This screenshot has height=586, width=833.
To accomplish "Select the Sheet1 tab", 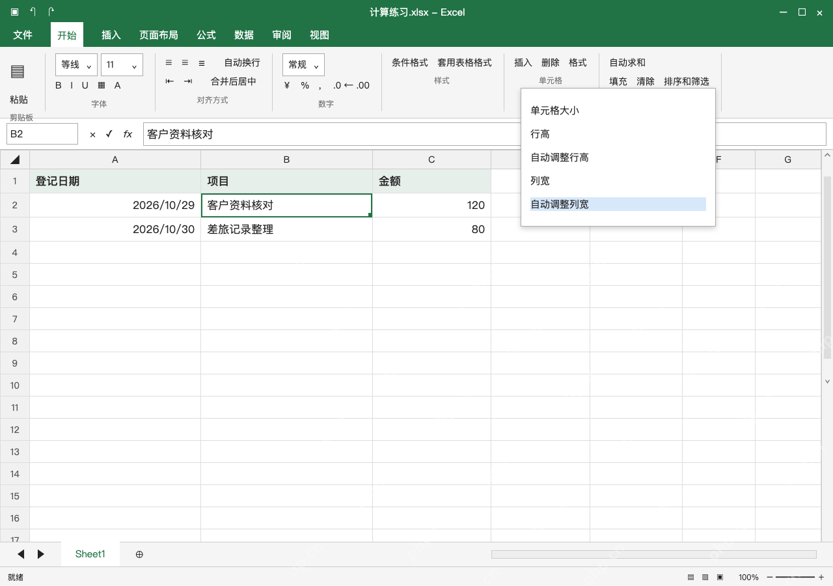I will point(90,554).
